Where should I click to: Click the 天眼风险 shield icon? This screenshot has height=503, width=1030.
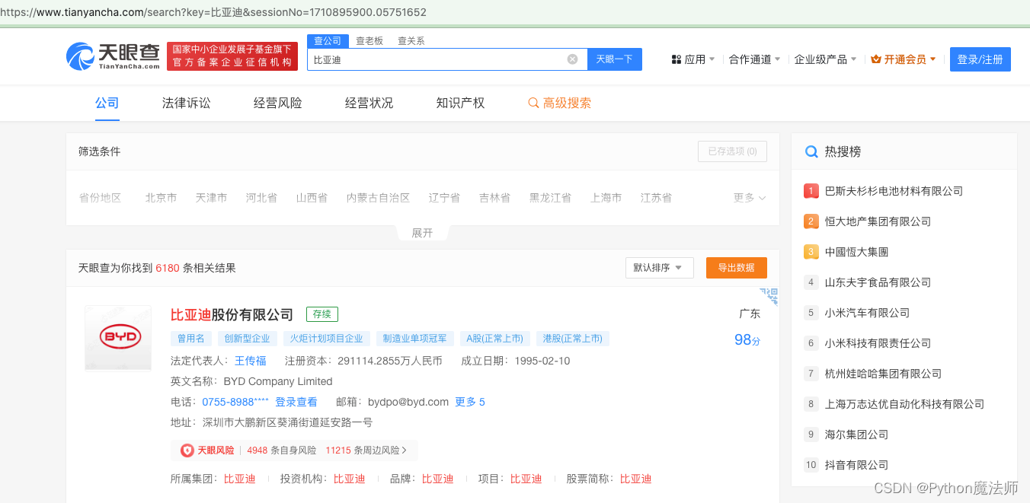click(x=187, y=450)
